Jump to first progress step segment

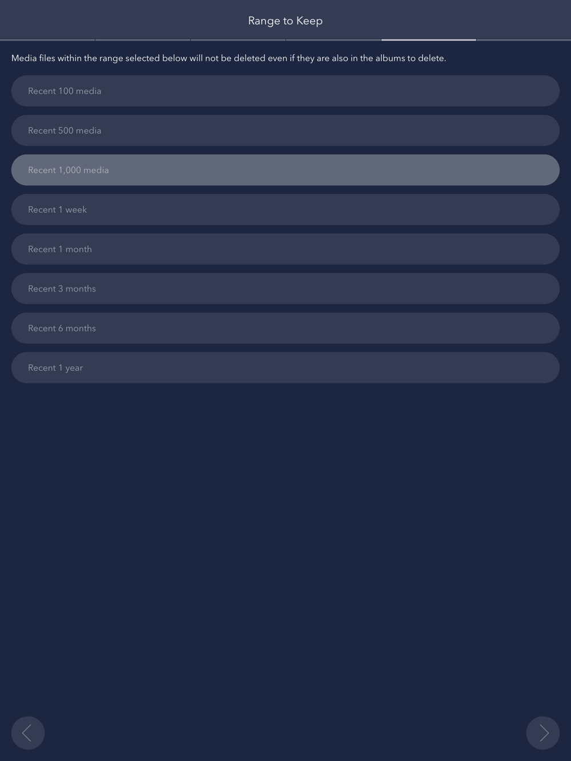(x=47, y=40)
